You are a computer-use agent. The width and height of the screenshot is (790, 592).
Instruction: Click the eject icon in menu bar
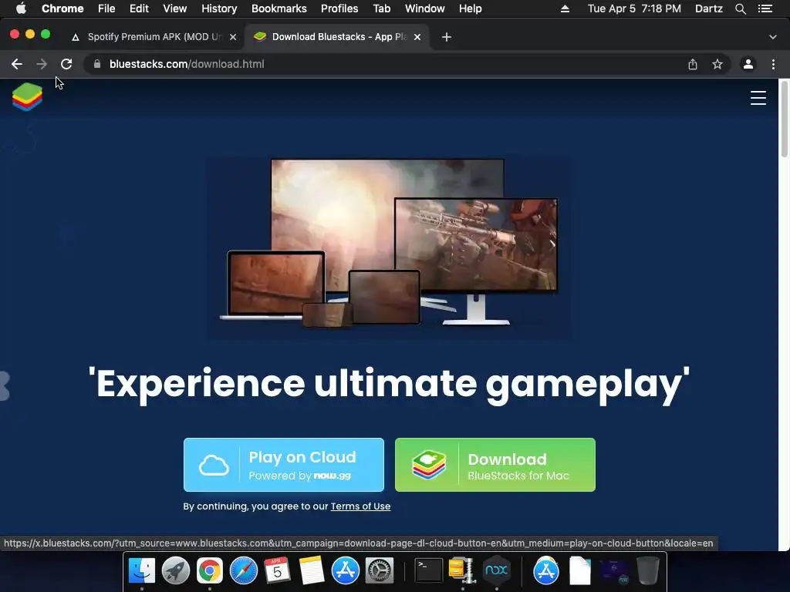565,8
